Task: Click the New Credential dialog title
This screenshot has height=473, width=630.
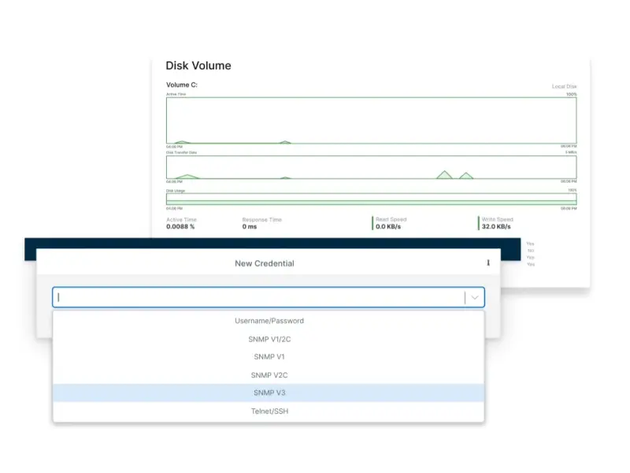Action: tap(265, 263)
